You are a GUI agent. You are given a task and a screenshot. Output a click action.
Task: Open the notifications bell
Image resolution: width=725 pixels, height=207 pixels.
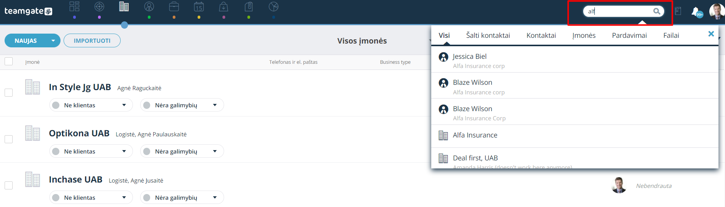tap(695, 11)
